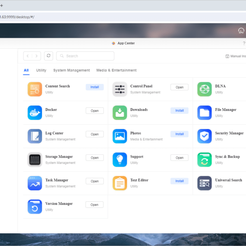Click the CPU monitor icon in top bar
Viewport: 246px width, 246px height.
241,31
